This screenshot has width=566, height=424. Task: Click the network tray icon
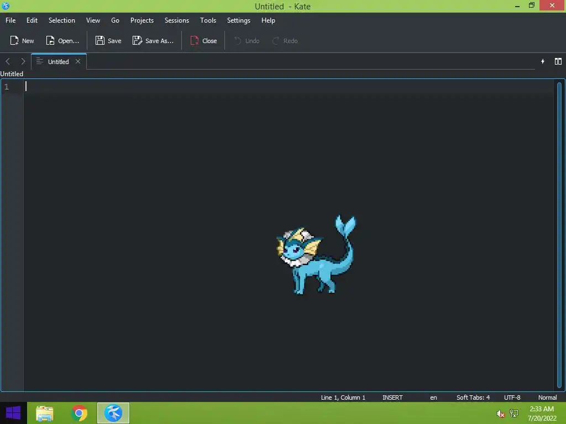click(514, 413)
